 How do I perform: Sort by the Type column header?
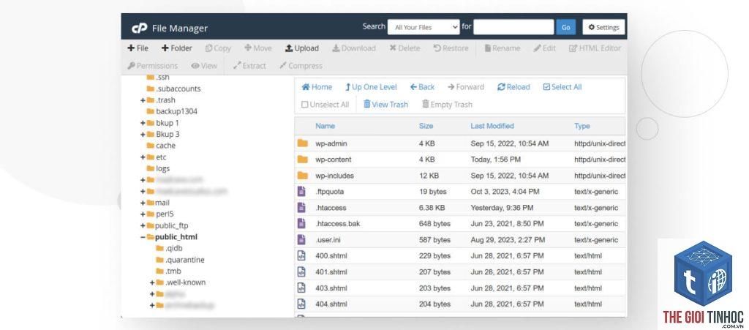[x=581, y=126]
